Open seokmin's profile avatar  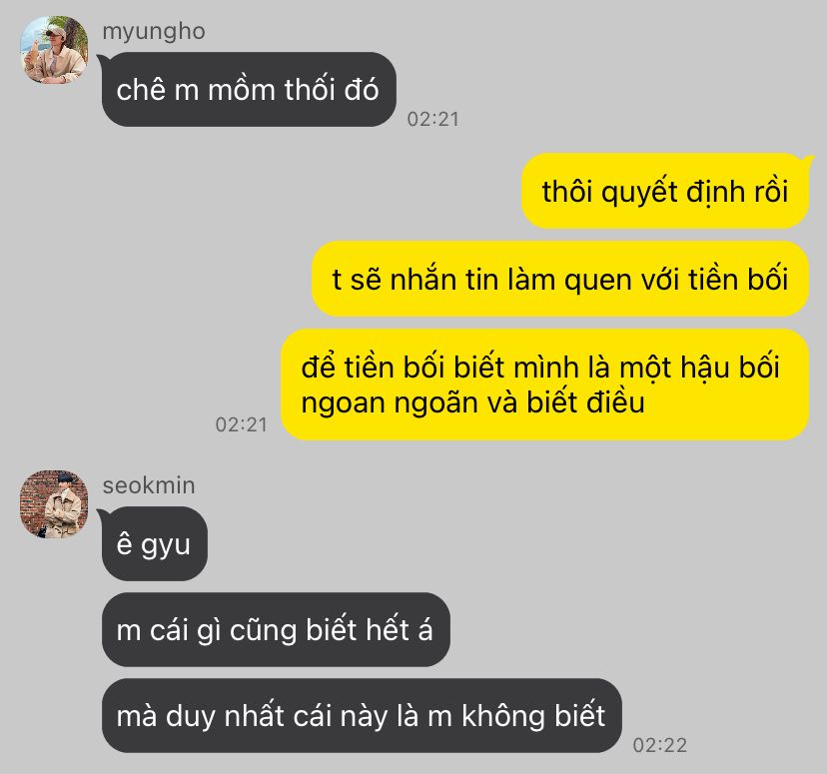coord(54,504)
